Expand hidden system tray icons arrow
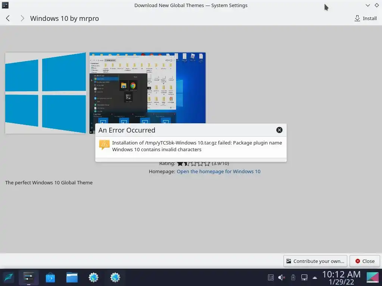Image resolution: width=382 pixels, height=286 pixels. tap(315, 278)
